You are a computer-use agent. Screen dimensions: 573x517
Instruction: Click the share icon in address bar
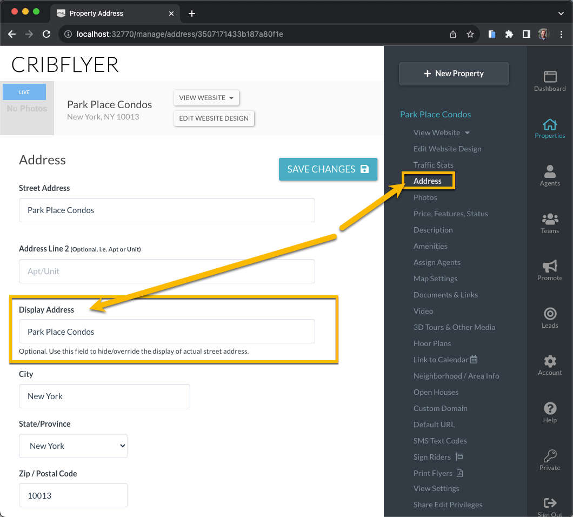pos(453,34)
